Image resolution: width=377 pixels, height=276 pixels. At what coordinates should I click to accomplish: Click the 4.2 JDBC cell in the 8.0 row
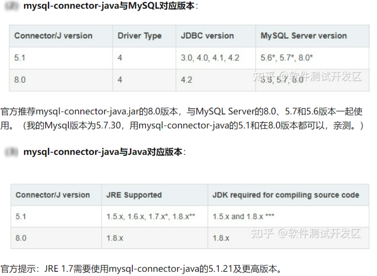[x=186, y=80]
